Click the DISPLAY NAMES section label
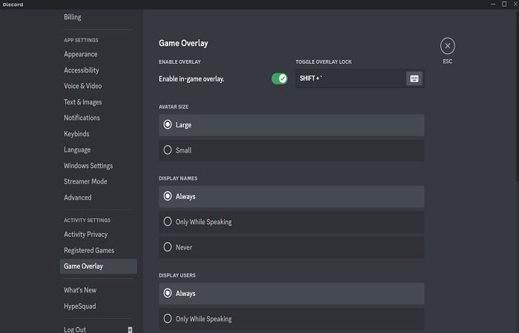This screenshot has width=519, height=333. click(178, 178)
